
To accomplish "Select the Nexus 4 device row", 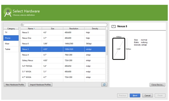I will tap(63, 55).
